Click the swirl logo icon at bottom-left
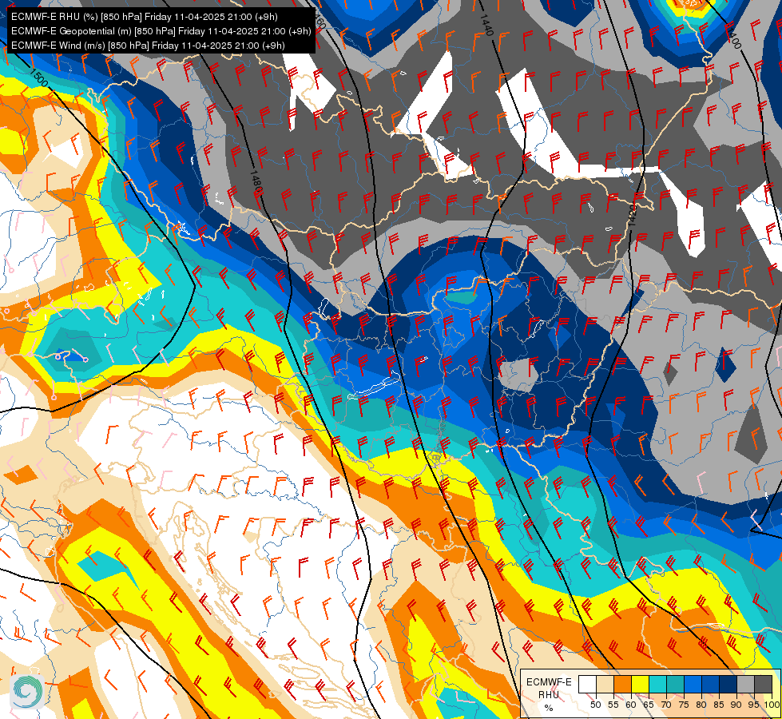 click(27, 692)
